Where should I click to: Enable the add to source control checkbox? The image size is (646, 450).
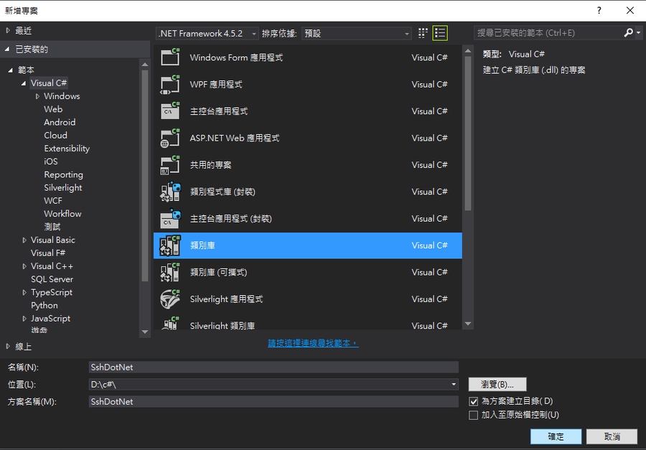[473, 415]
